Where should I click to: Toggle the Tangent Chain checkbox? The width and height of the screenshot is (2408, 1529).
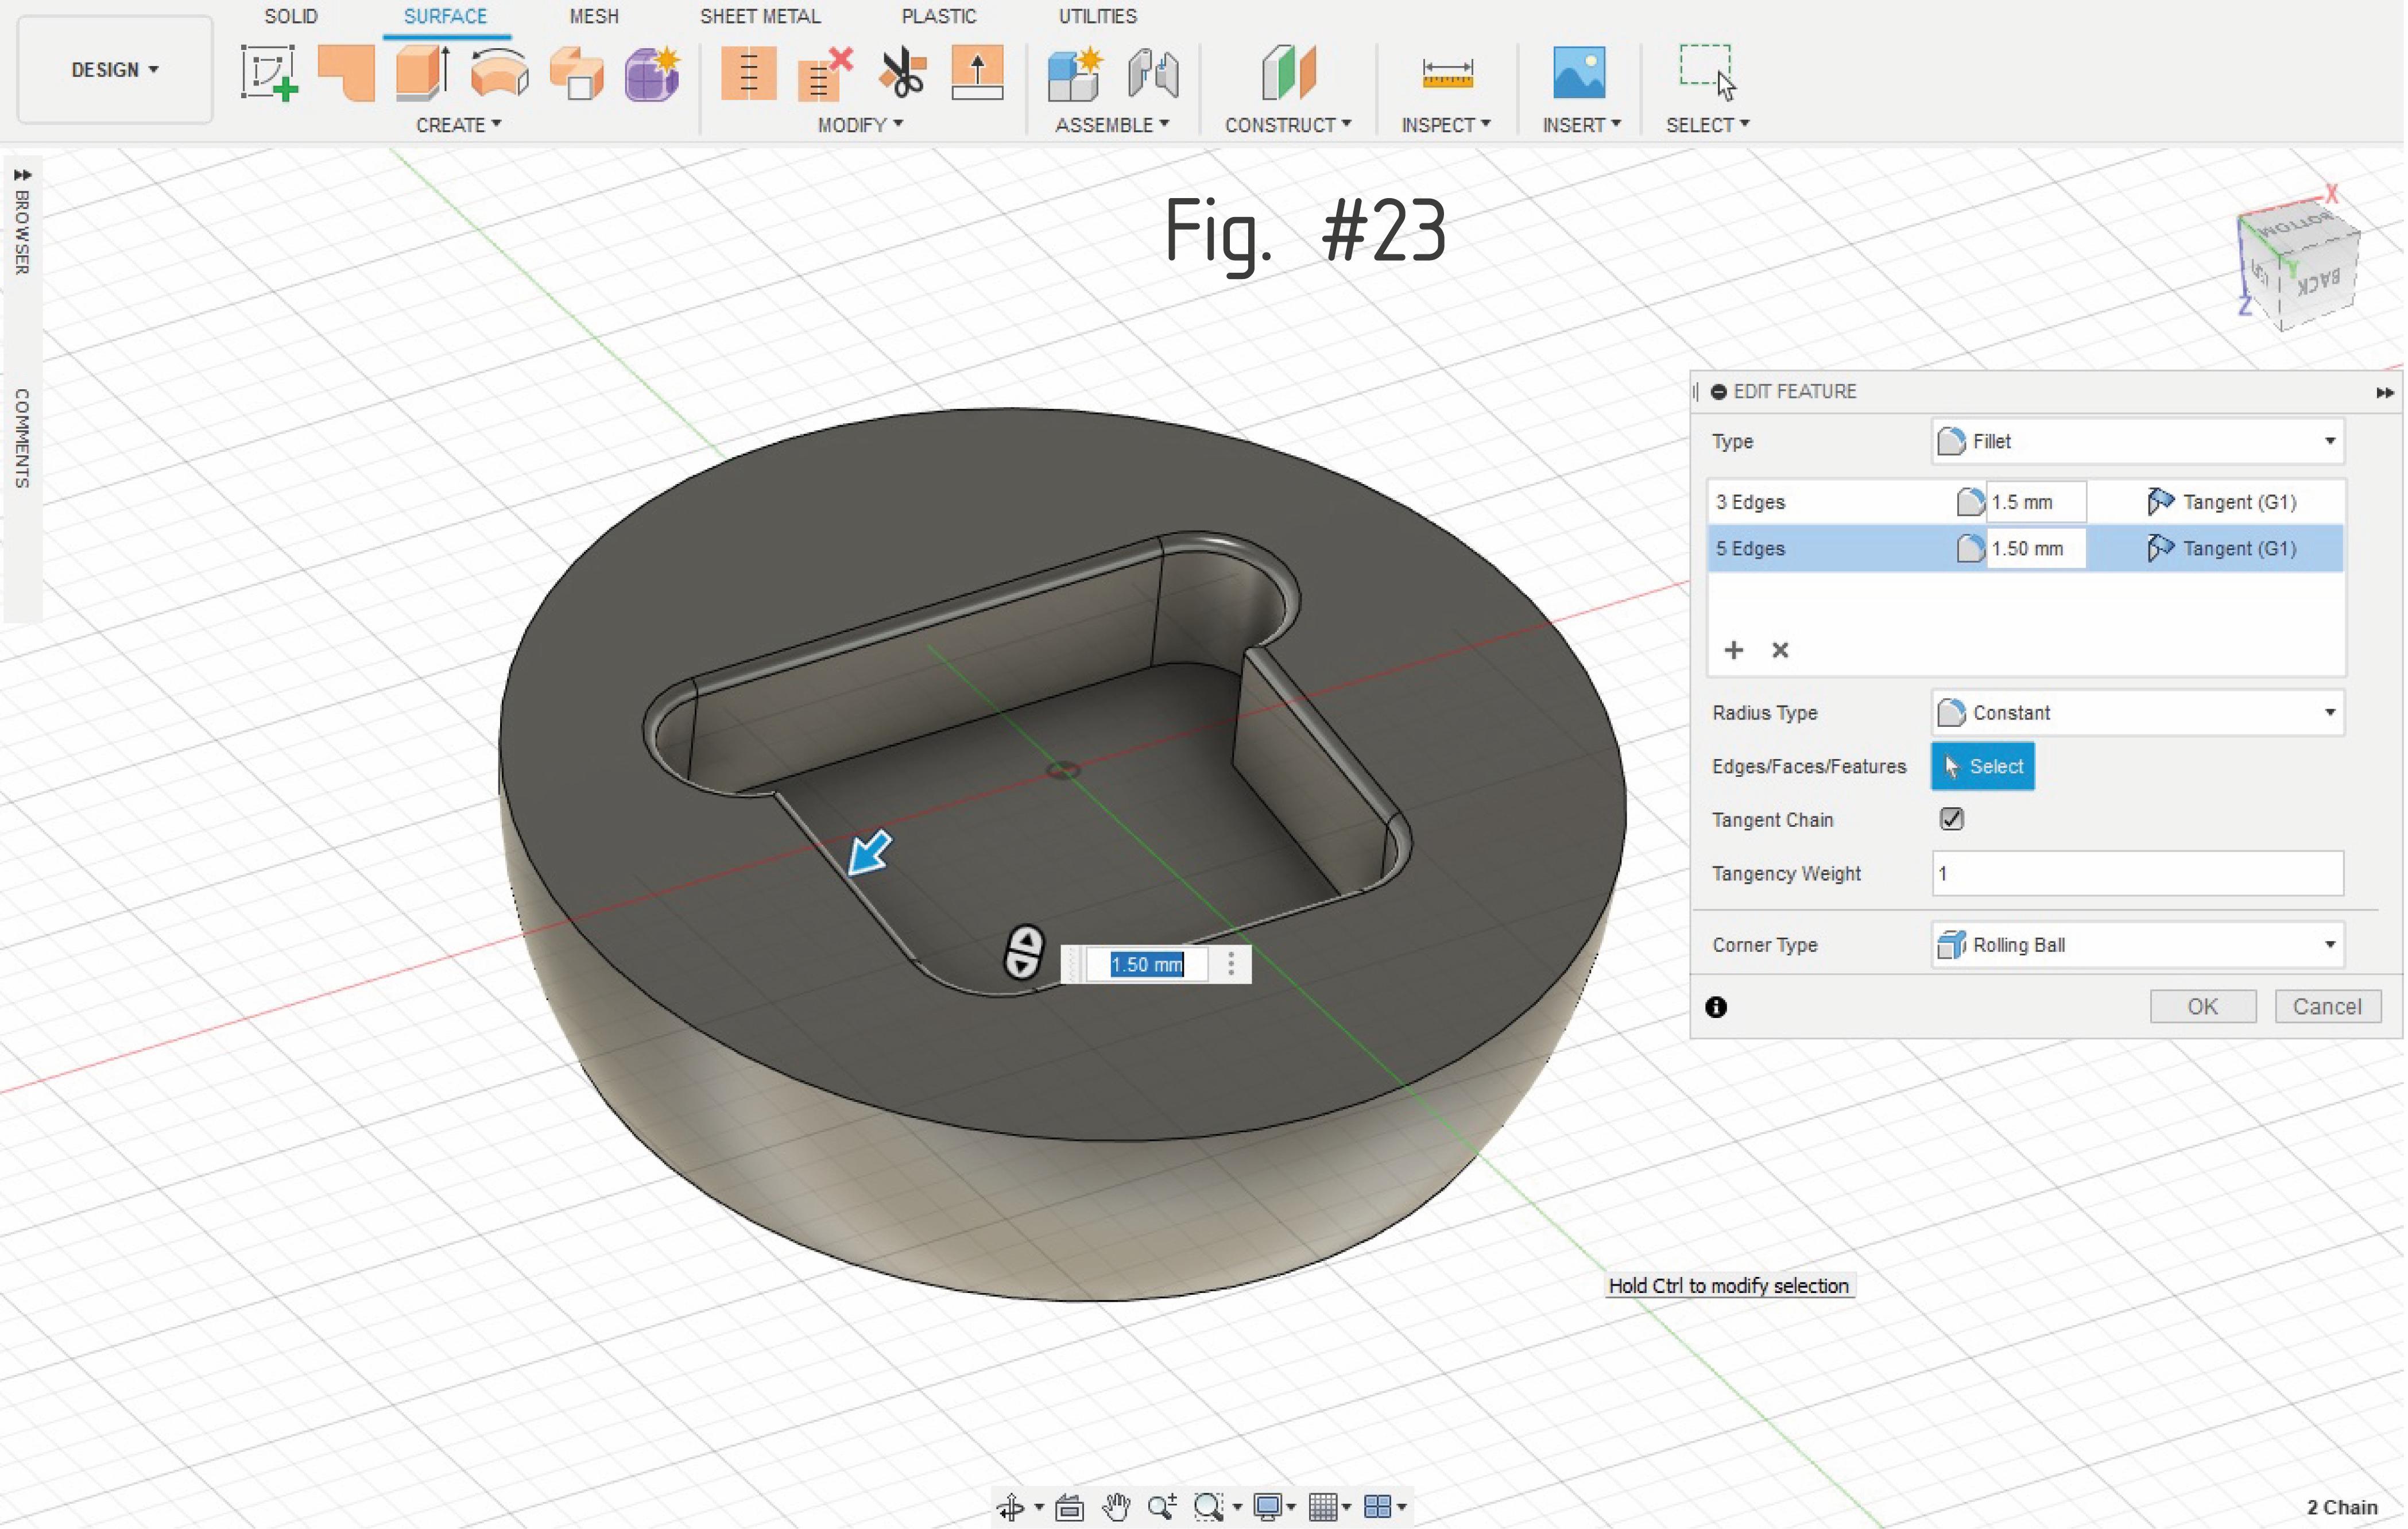coord(1951,819)
